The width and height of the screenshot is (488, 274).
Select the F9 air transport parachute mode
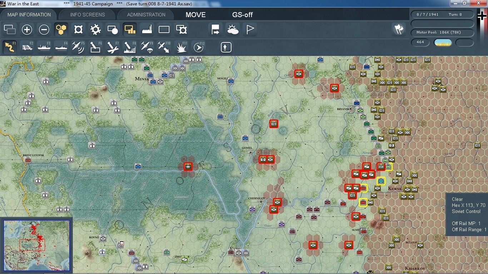(147, 47)
